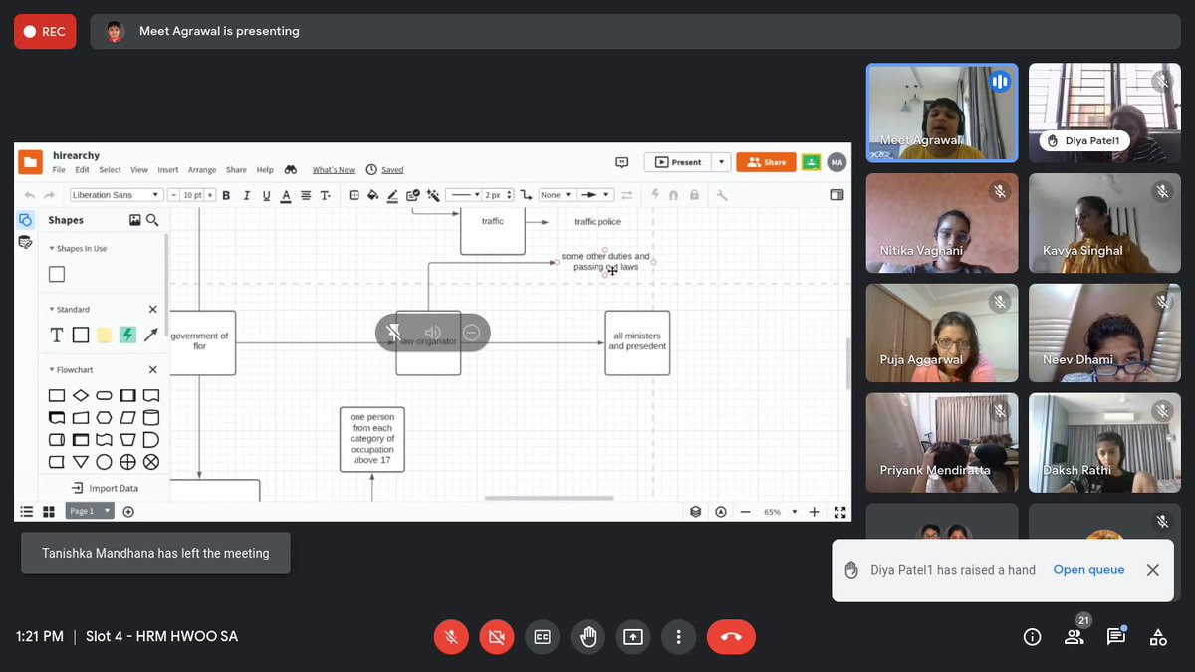This screenshot has width=1195, height=672.
Task: Toggle bold text formatting in Lucidchart
Action: (x=226, y=195)
